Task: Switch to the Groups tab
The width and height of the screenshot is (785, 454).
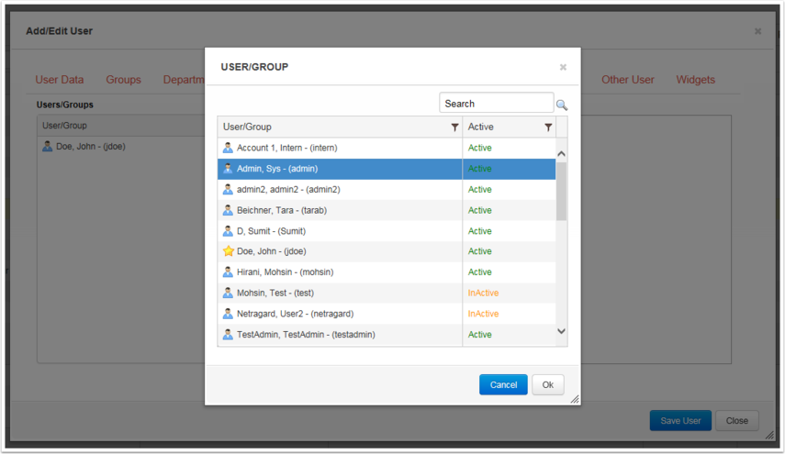Action: pos(123,80)
